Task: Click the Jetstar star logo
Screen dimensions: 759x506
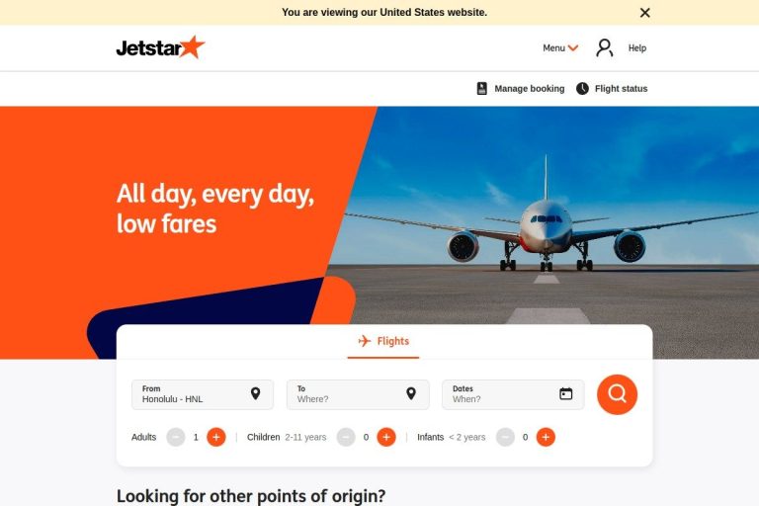Action: [x=161, y=47]
